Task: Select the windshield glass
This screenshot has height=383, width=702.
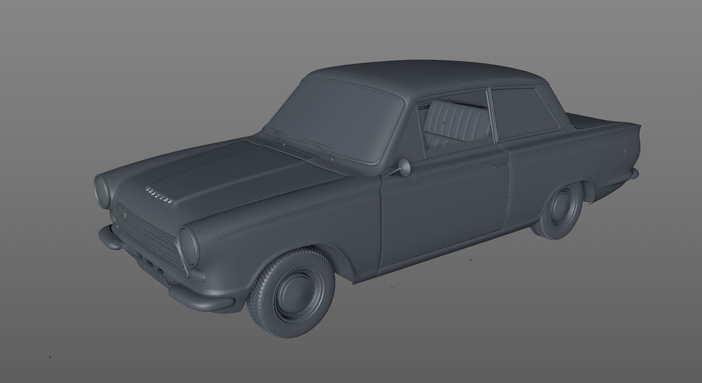Action: [335, 120]
